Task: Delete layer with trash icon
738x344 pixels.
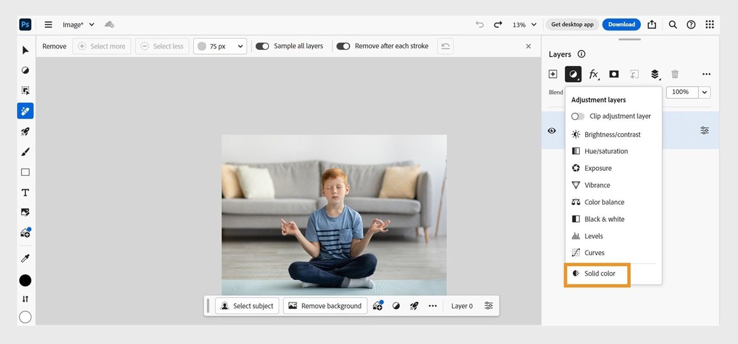Action: pyautogui.click(x=675, y=74)
